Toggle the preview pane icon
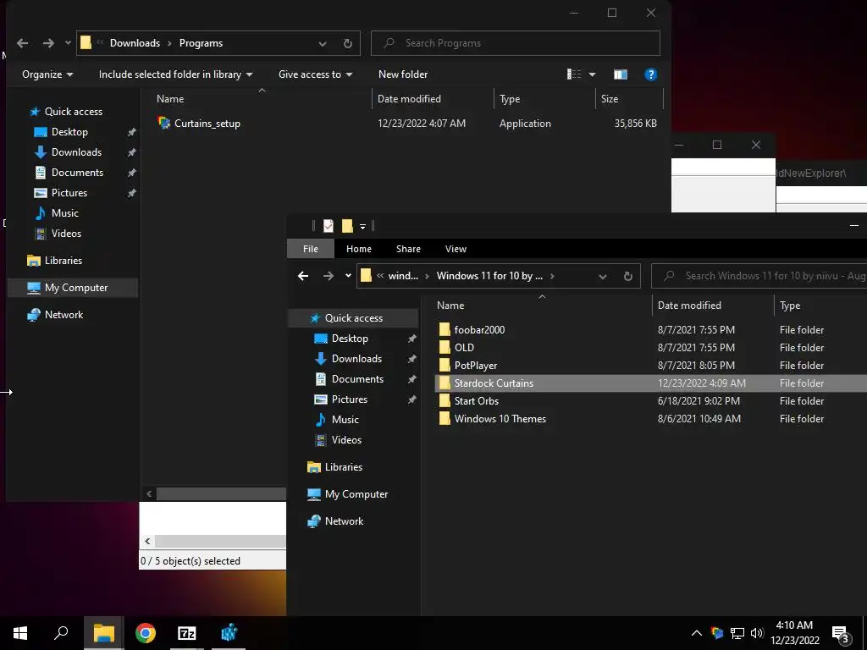867x650 pixels. [621, 74]
